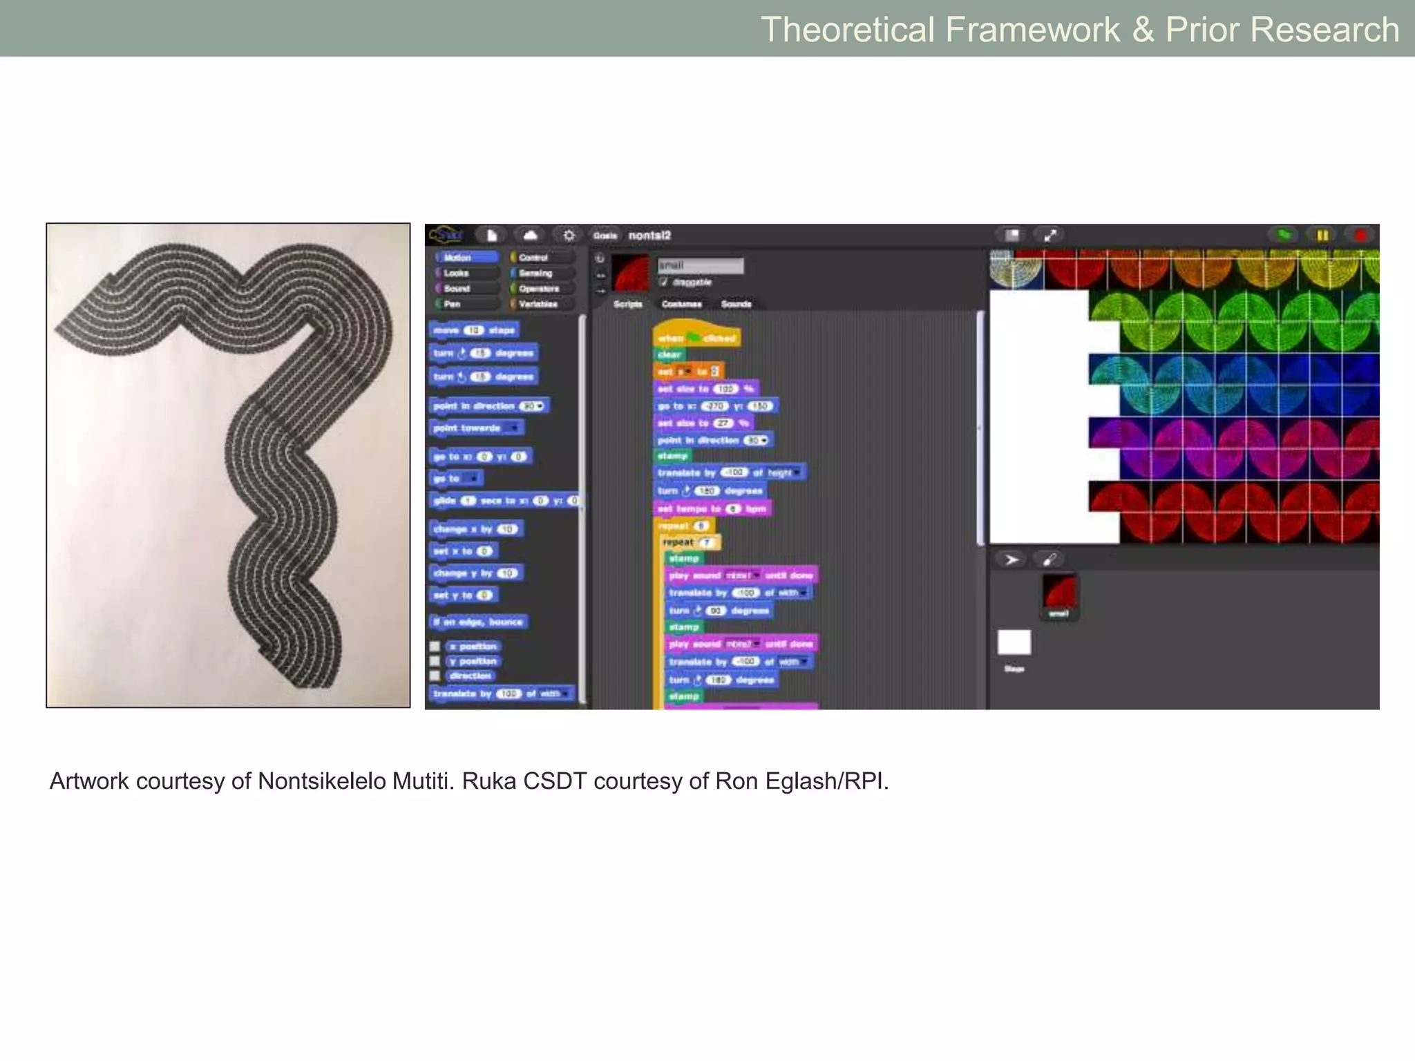The image size is (1415, 1061).
Task: Open the settings gear menu
Action: click(x=568, y=236)
